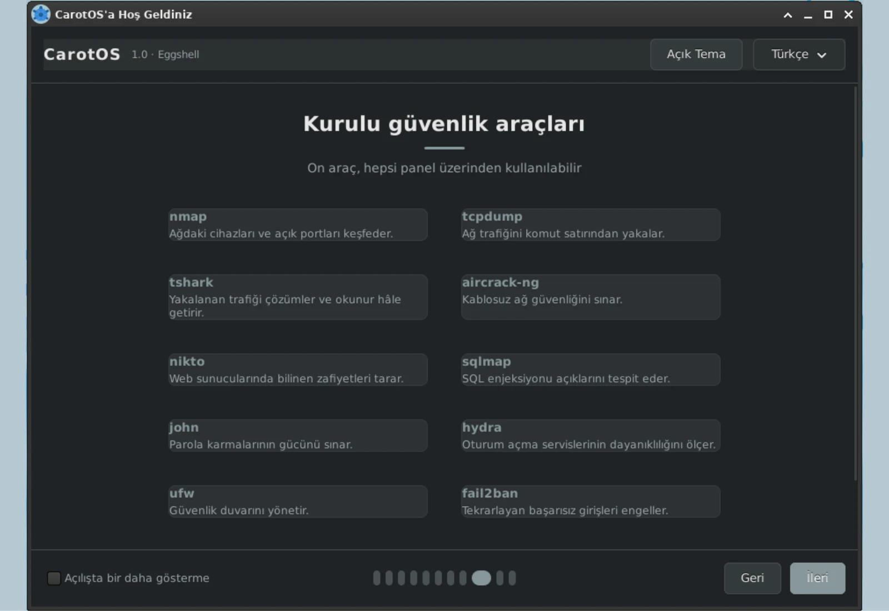The width and height of the screenshot is (889, 611).
Task: Click the CarotOS app icon in title bar
Action: [41, 14]
